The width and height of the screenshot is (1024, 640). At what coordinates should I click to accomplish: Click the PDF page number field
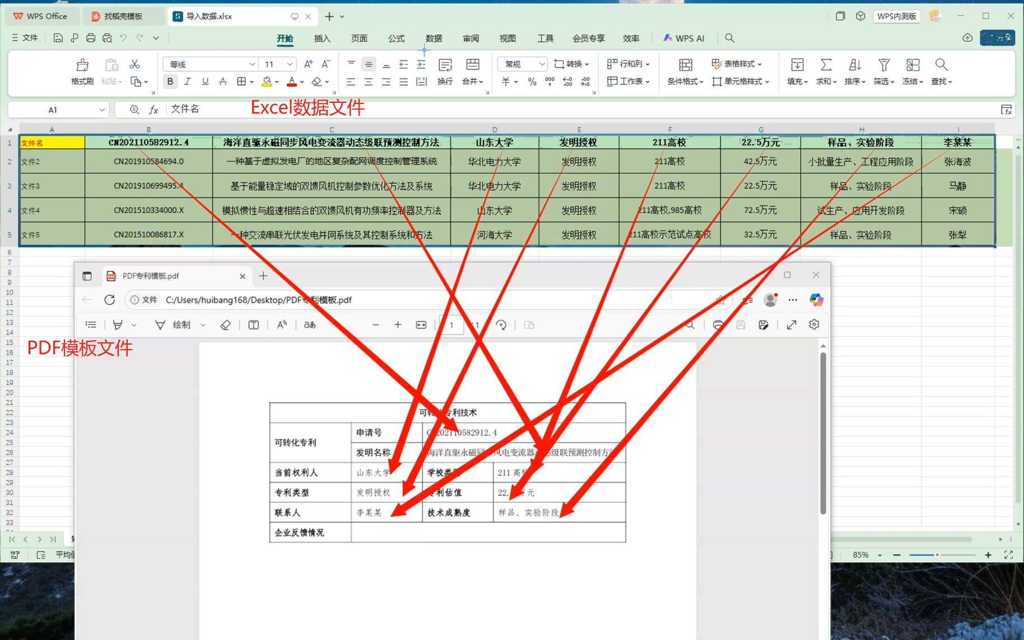[453, 325]
